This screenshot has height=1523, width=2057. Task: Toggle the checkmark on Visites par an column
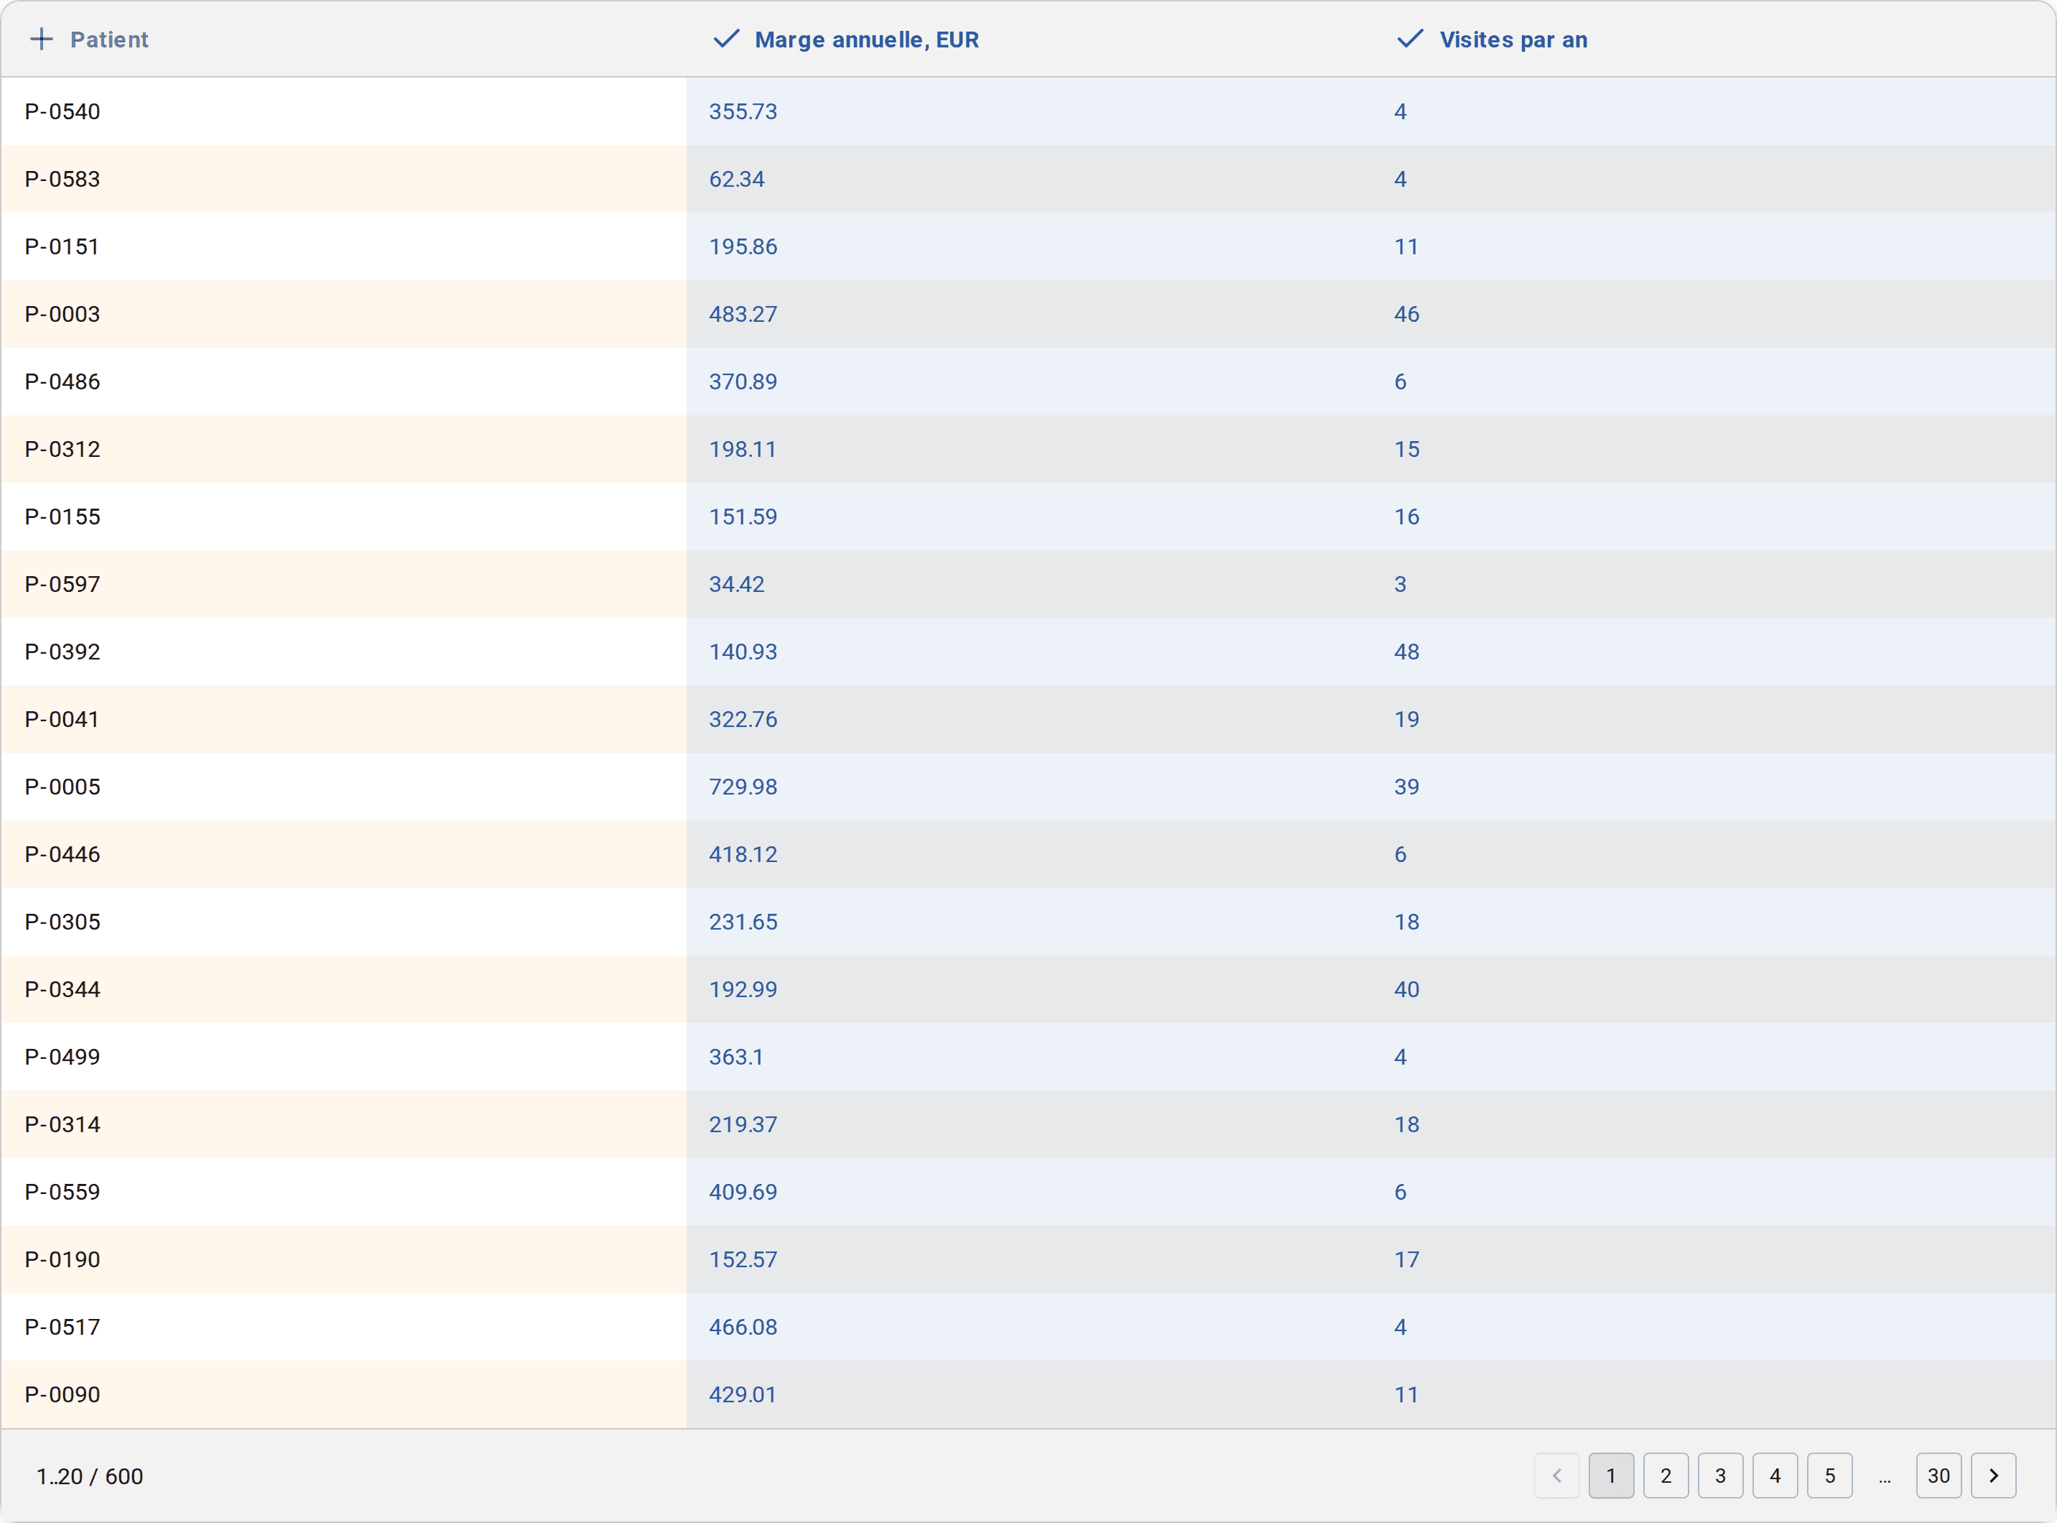tap(1410, 39)
